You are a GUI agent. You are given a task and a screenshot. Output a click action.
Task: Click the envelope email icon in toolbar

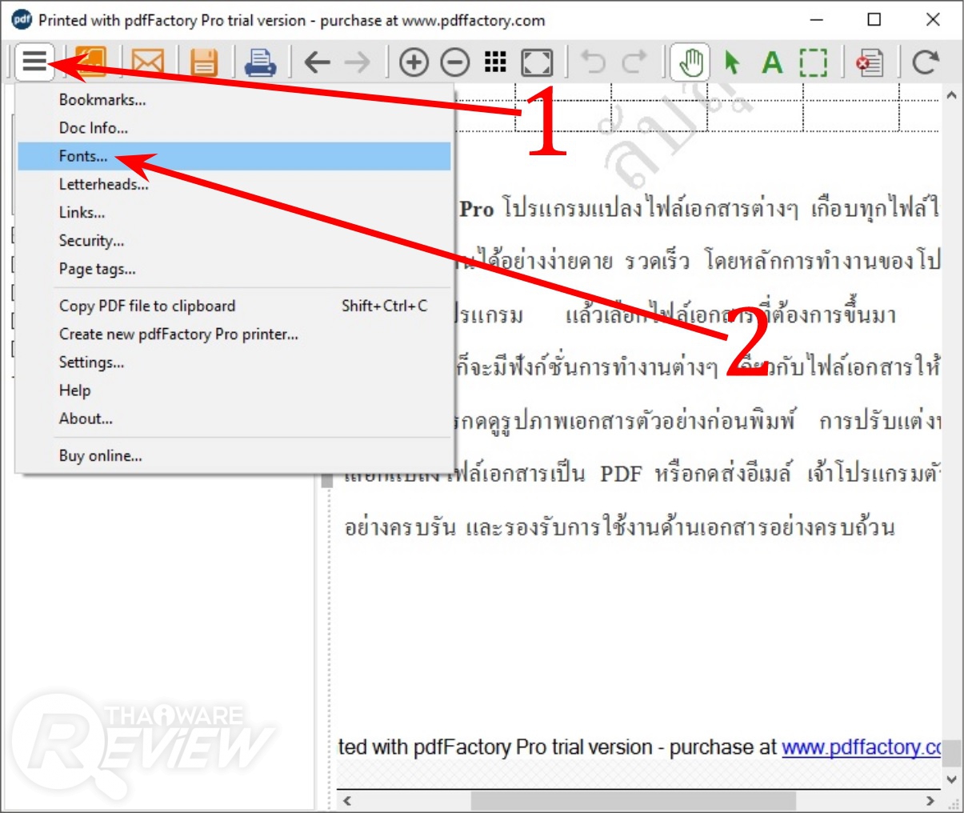click(147, 62)
